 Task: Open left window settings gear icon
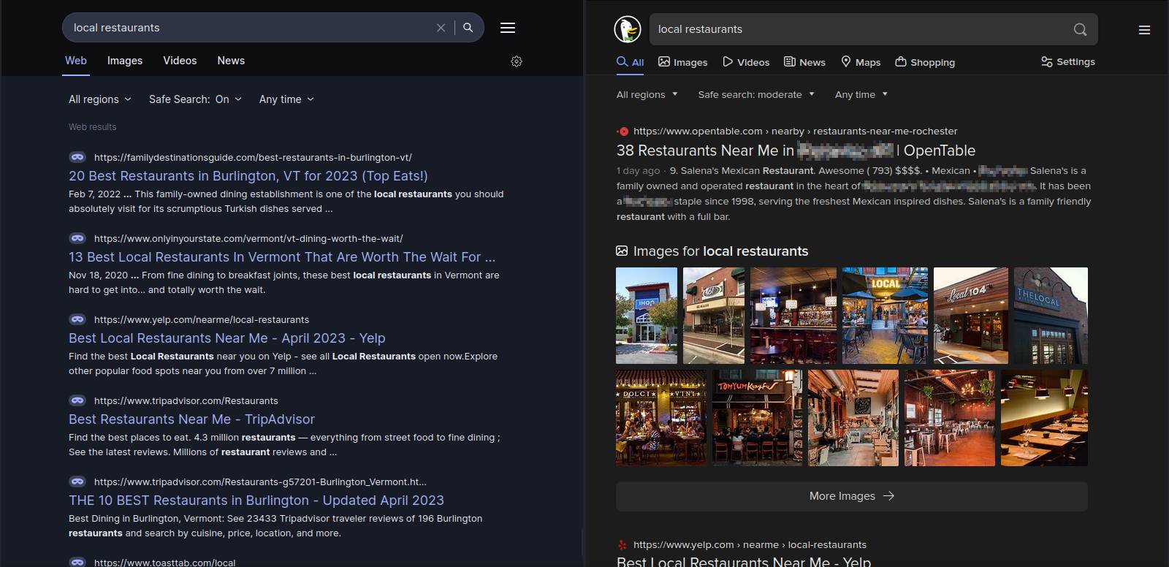pos(517,61)
